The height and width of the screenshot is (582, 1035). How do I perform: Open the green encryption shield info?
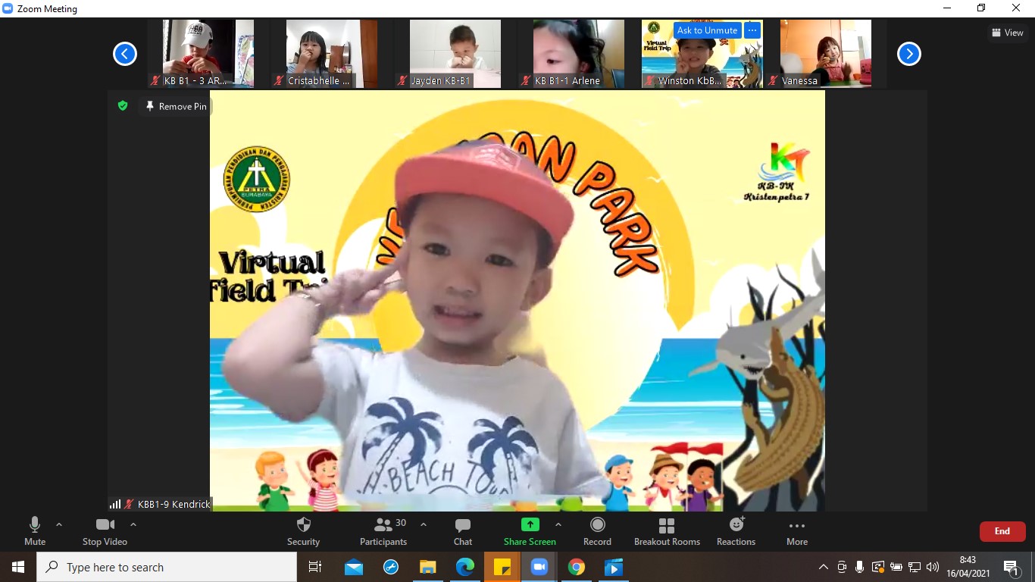click(123, 106)
